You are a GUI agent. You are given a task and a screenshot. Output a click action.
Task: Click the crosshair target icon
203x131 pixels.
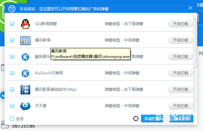(x=136, y=118)
